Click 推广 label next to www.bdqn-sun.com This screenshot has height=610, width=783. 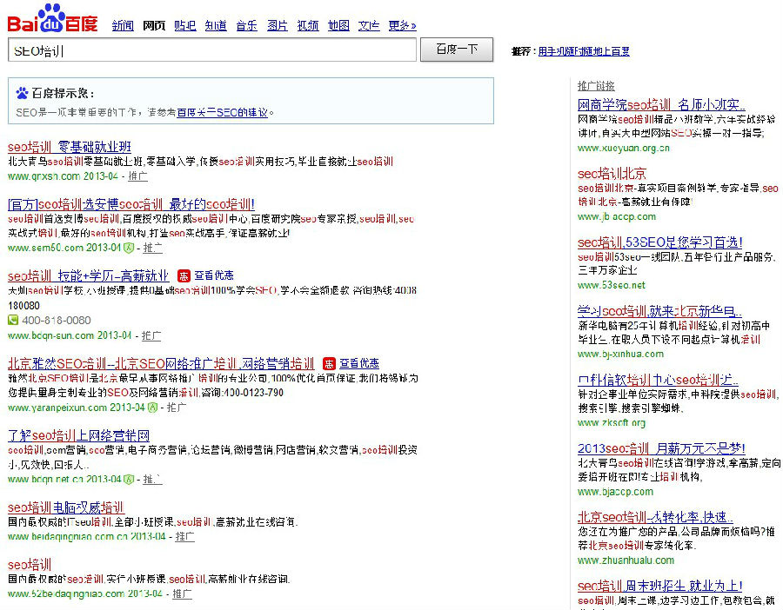pyautogui.click(x=151, y=335)
